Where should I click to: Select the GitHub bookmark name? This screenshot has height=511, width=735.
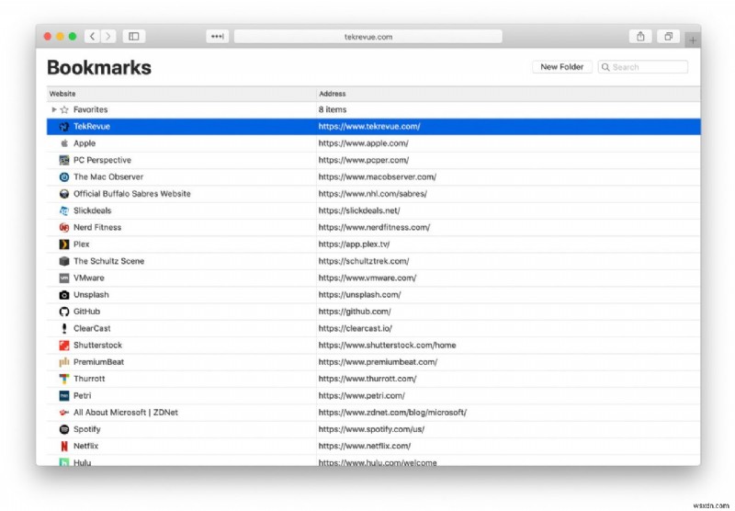tap(86, 312)
